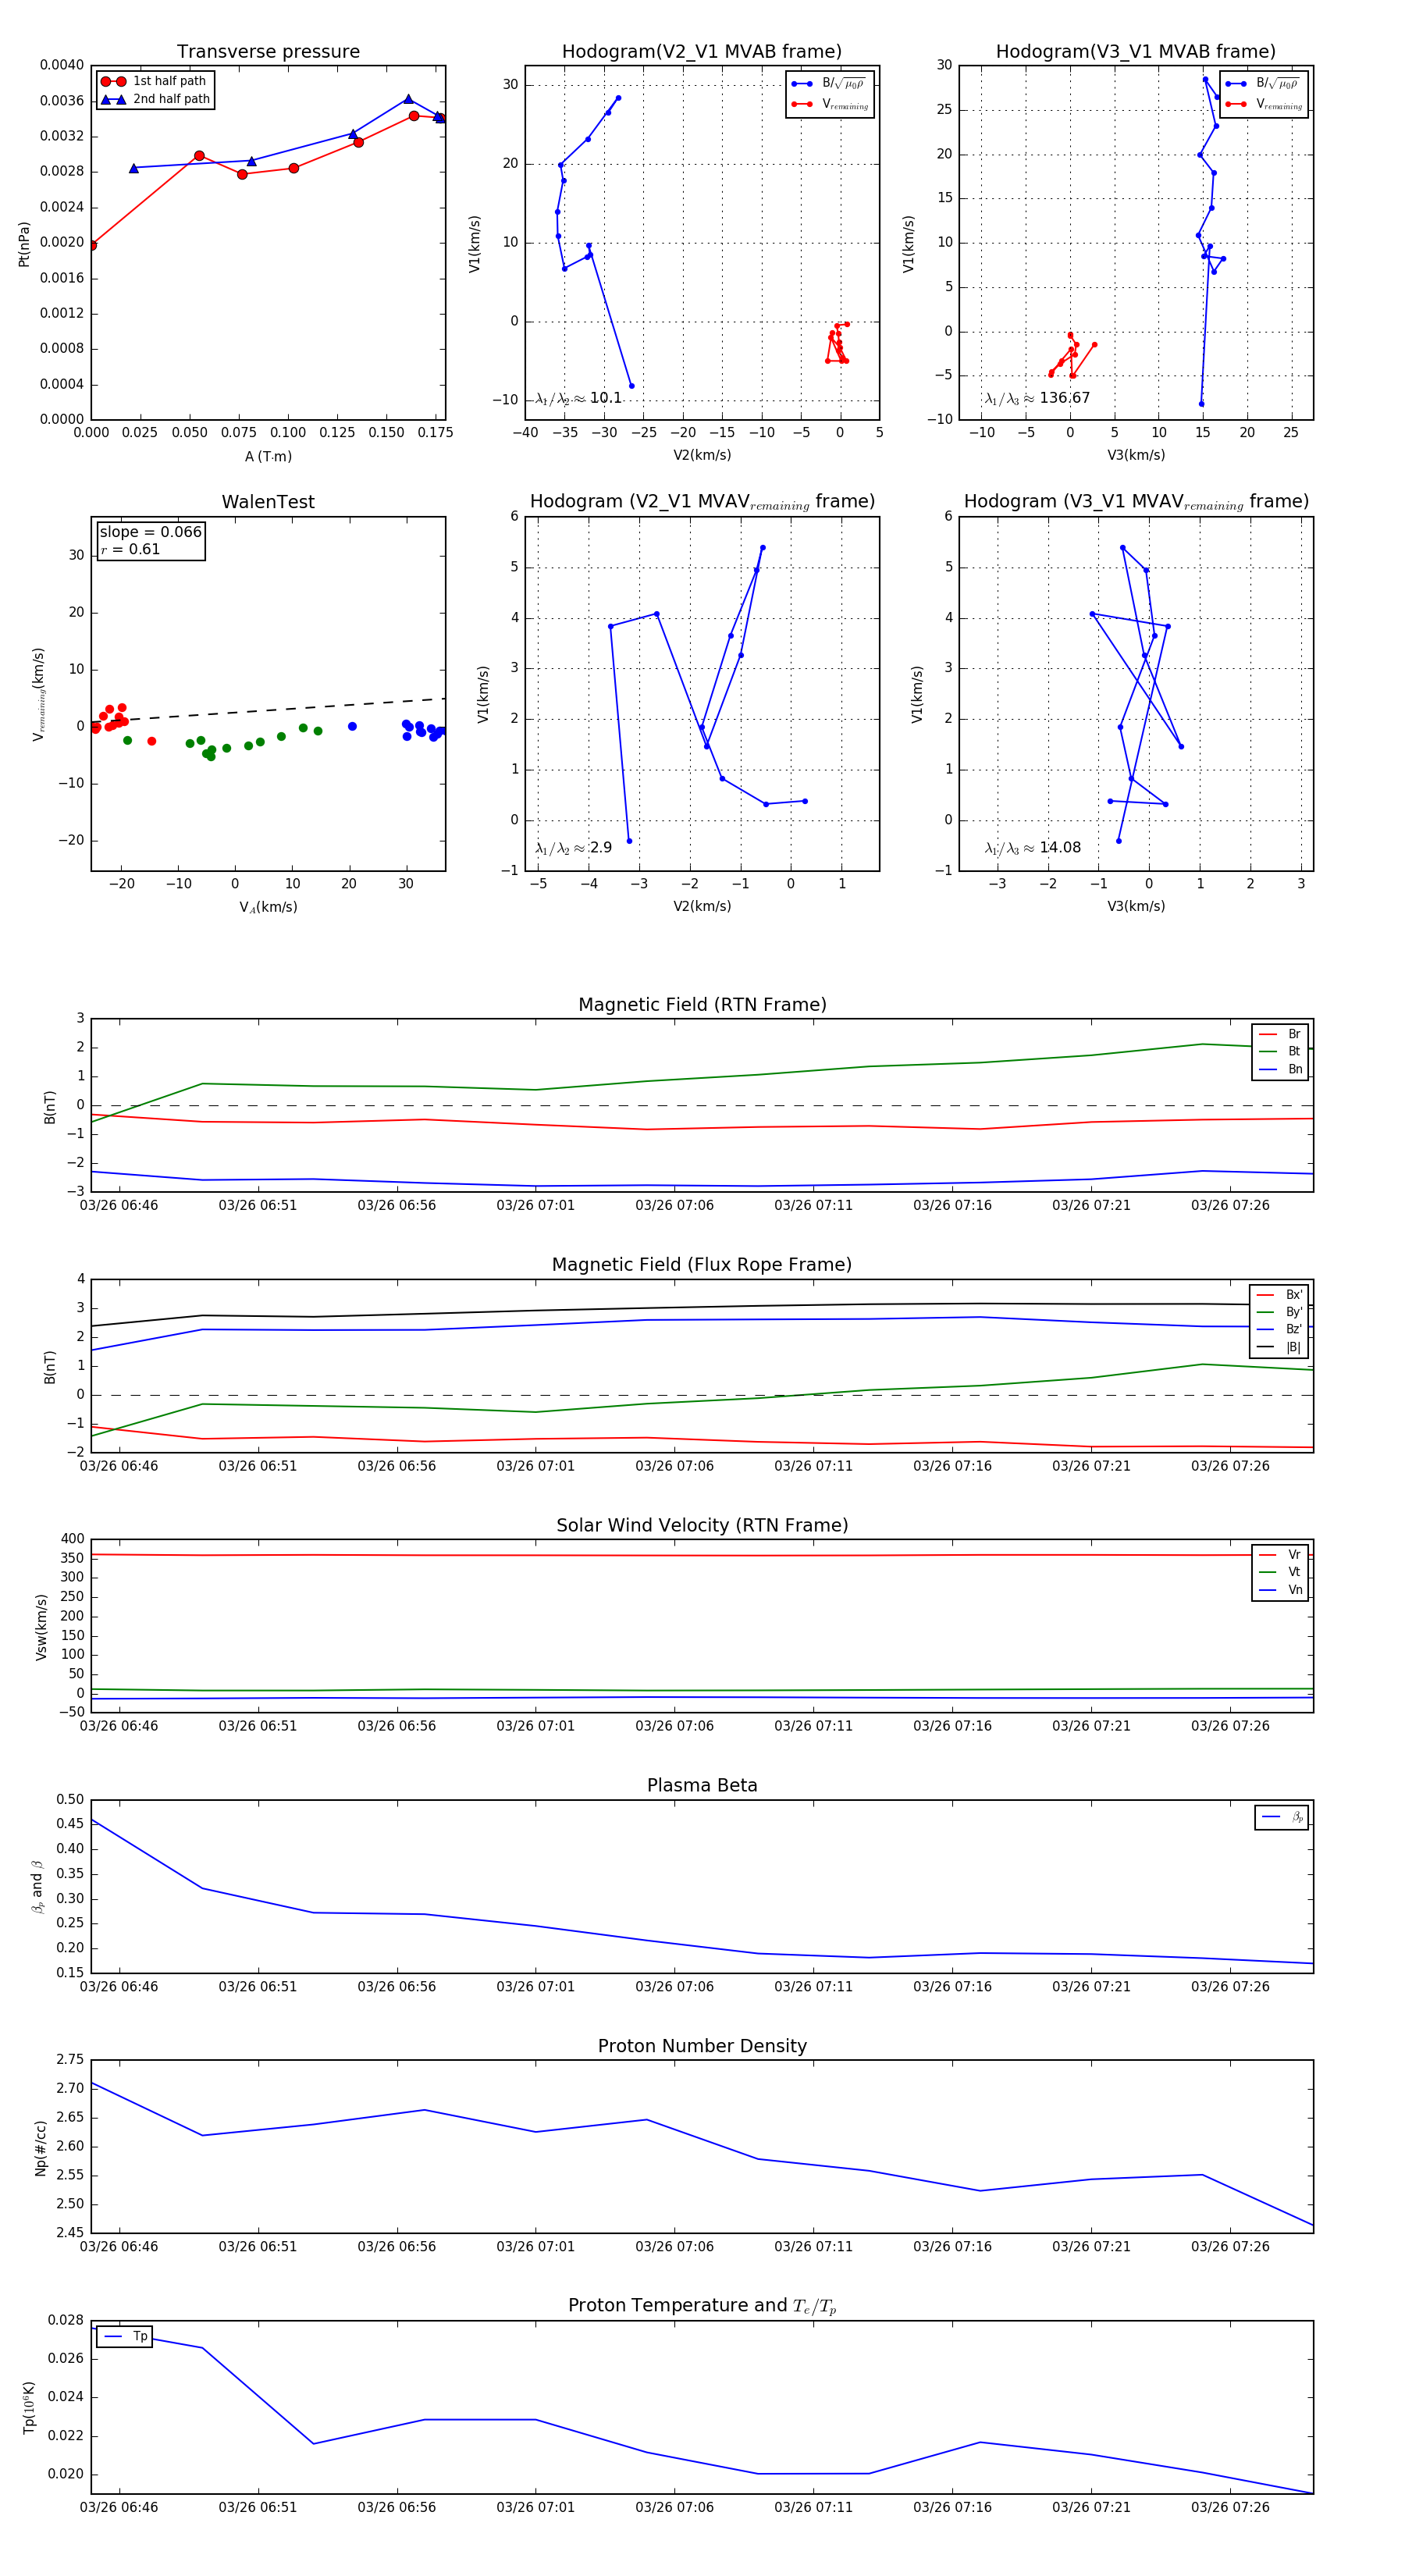The image size is (1405, 2576).
Task: Select the 'Bt' legend entry
Action: (1281, 1052)
